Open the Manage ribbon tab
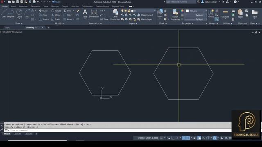Viewport: 262px width, 147px height. pos(55,7)
